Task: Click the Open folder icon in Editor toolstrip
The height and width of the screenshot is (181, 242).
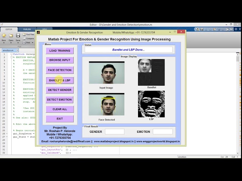Action: point(11,35)
